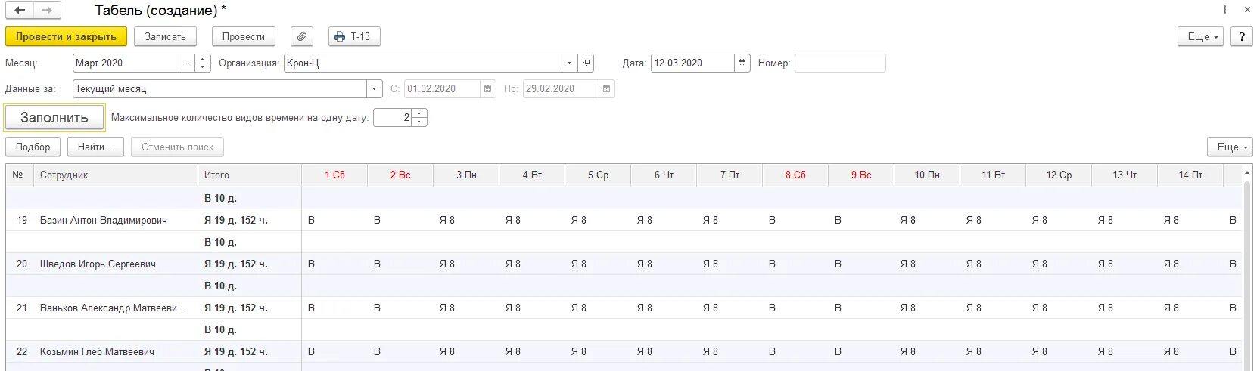Viewport: 1260px width, 371px height.
Task: Click the 1 Сб day column header
Action: click(x=334, y=175)
